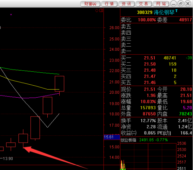Open the 交易 trading section
The image size is (193, 170).
[144, 4]
